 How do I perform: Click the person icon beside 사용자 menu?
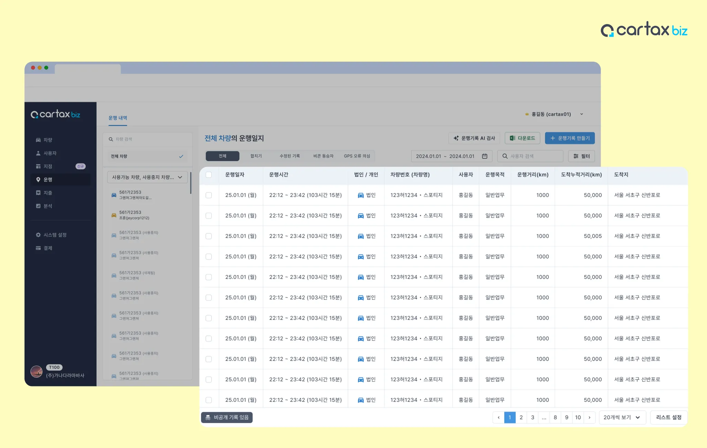click(x=38, y=153)
